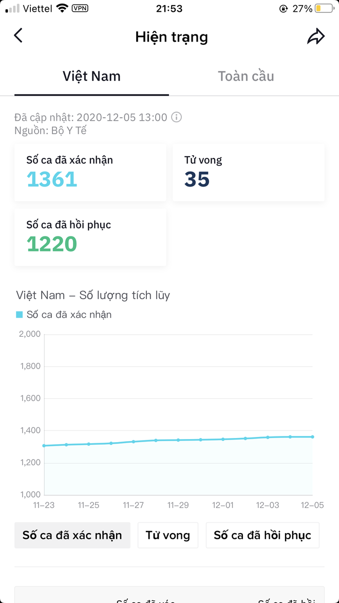Screen dimensions: 339x603
Task: Tap the VPN indicator badge
Action: point(80,8)
